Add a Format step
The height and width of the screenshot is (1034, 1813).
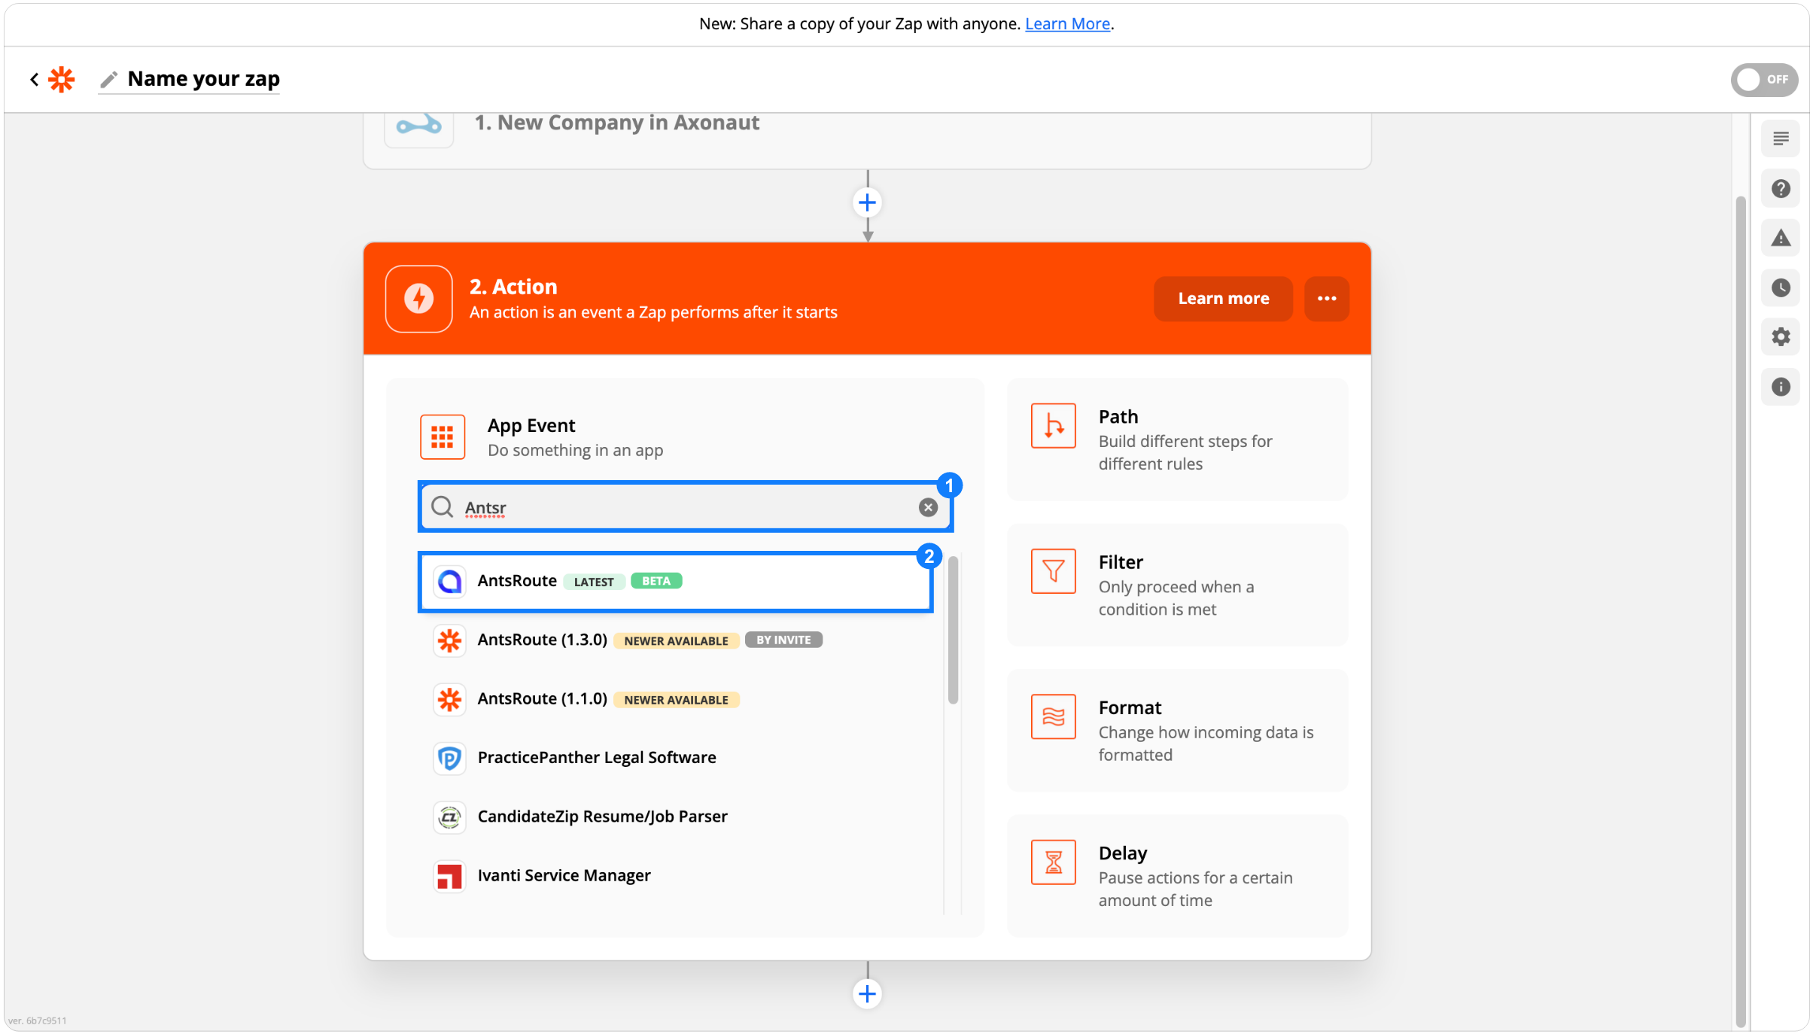[x=1177, y=730]
